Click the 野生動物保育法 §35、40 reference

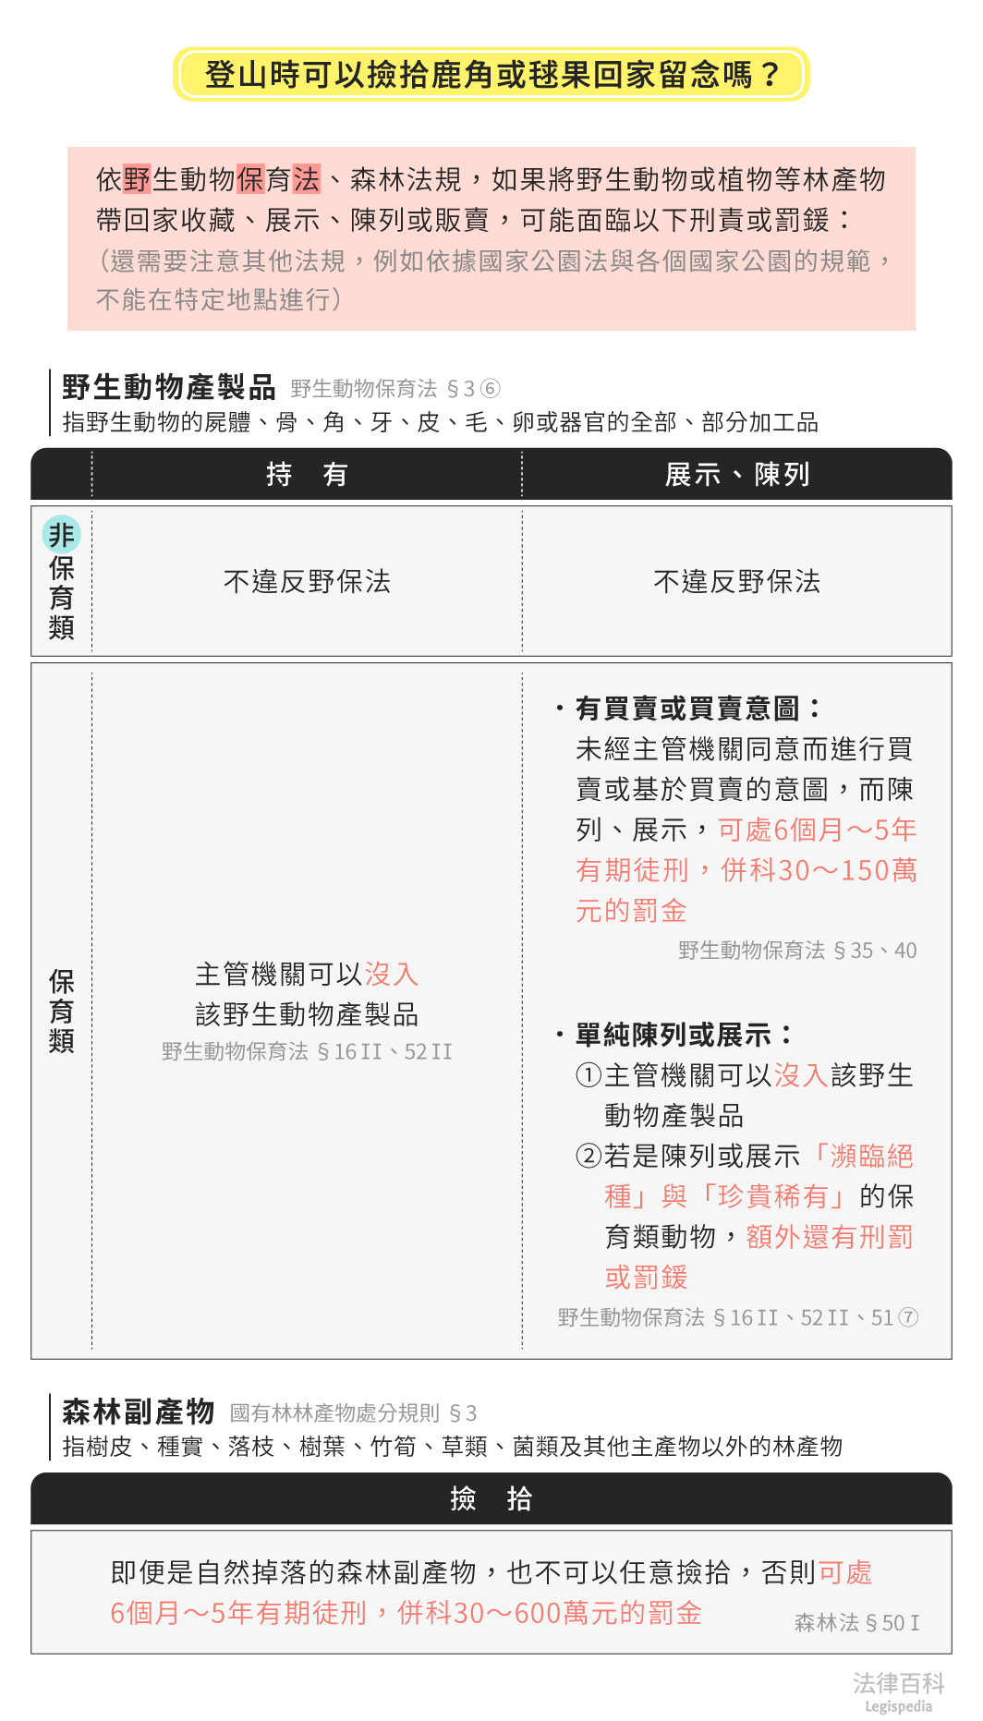pos(797,951)
